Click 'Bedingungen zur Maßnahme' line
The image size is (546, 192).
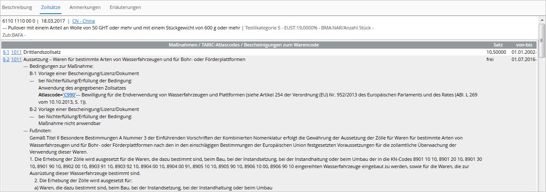coord(58,66)
